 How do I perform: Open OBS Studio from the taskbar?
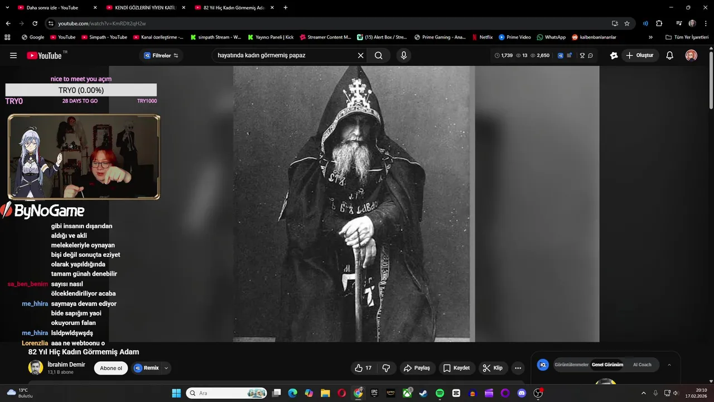point(538,393)
